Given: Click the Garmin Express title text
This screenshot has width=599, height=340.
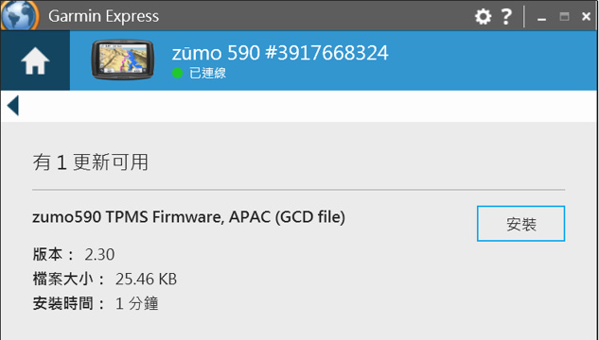Looking at the screenshot, I should pos(103,16).
